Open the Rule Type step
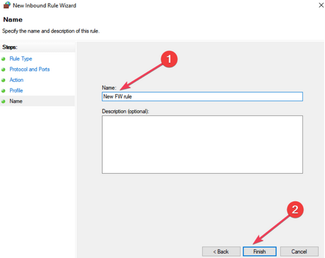This screenshot has height=258, width=325. click(21, 58)
